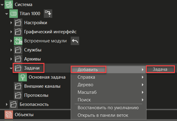
Task: Select the Задачи tree row text
Action: click(x=32, y=68)
